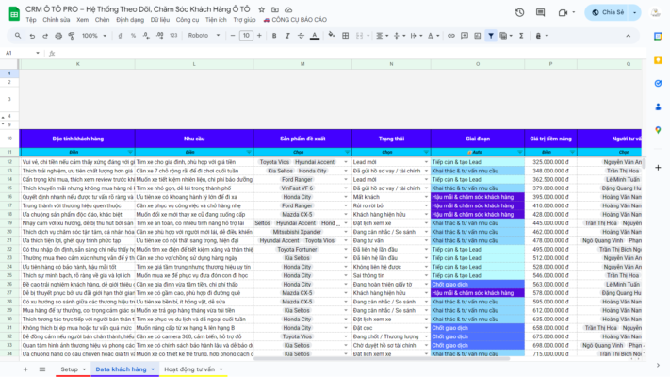Screen dimensions: 670x377
Task: Open version history clock icon
Action: click(x=547, y=12)
